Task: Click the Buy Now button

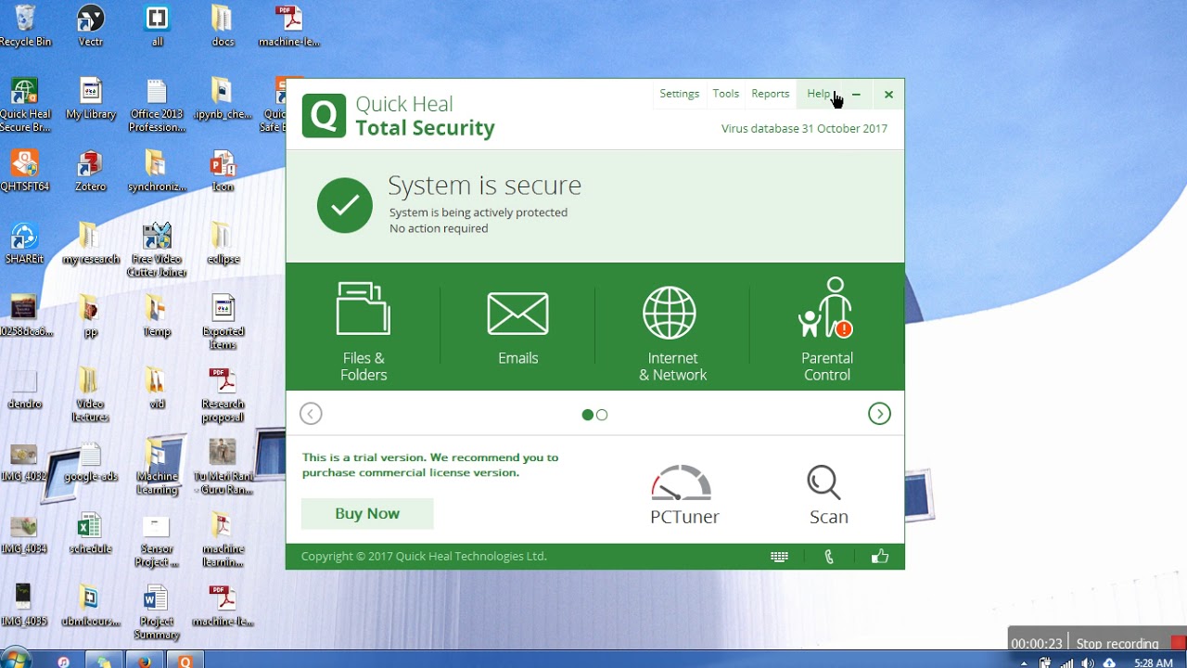Action: (x=367, y=513)
